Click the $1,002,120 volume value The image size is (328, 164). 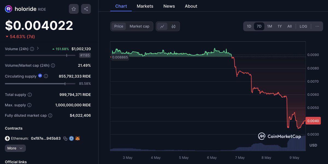tap(81, 49)
